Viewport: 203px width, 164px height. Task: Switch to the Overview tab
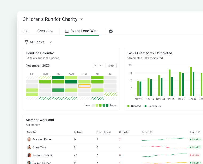click(x=45, y=31)
